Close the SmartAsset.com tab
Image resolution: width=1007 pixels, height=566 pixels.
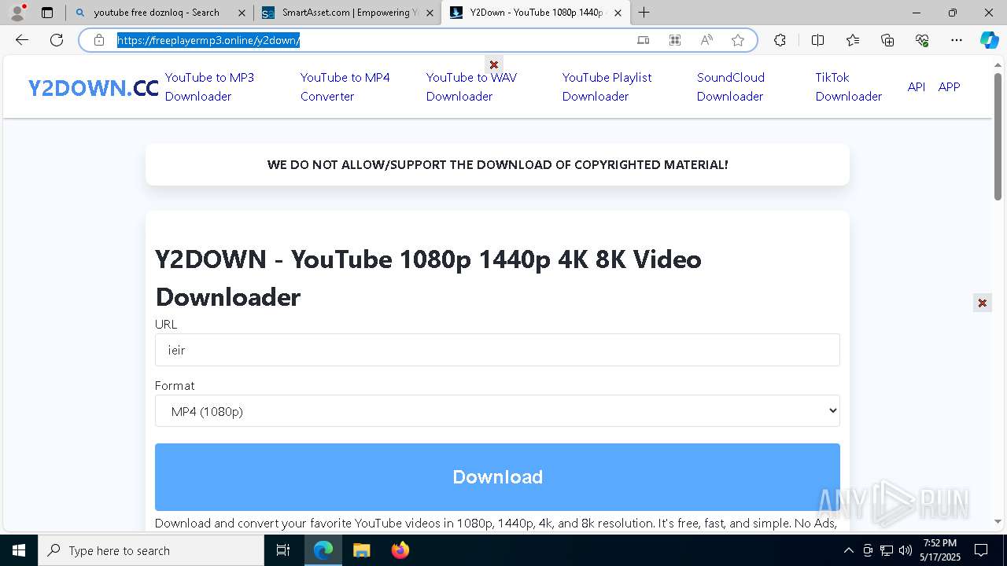point(430,13)
